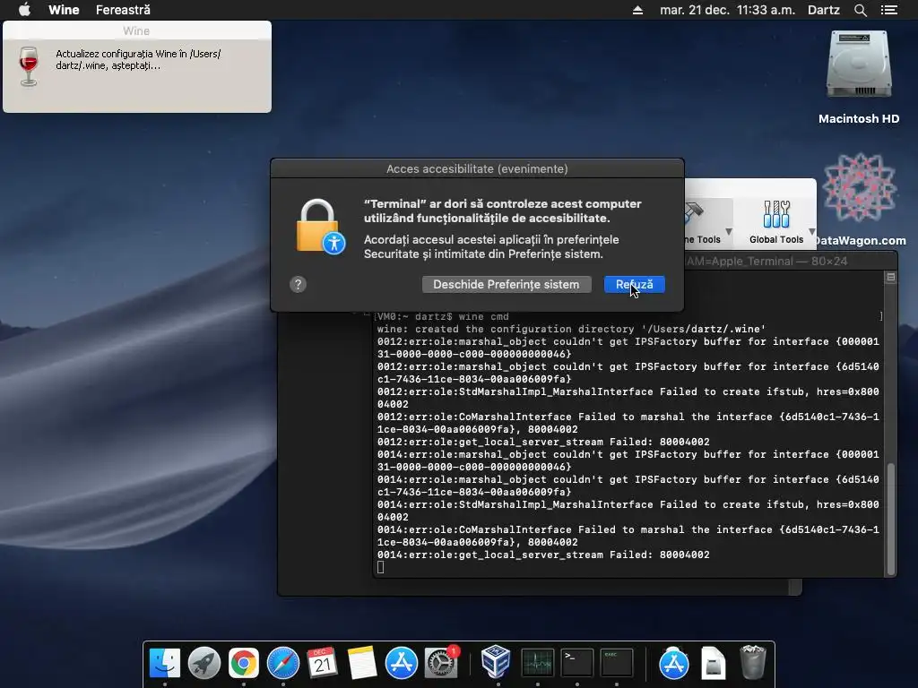Open VirtualBox from the Dock

click(x=496, y=662)
